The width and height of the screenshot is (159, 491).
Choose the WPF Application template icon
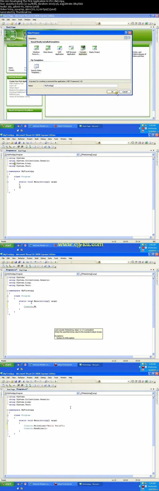pyautogui.click(x=60, y=50)
